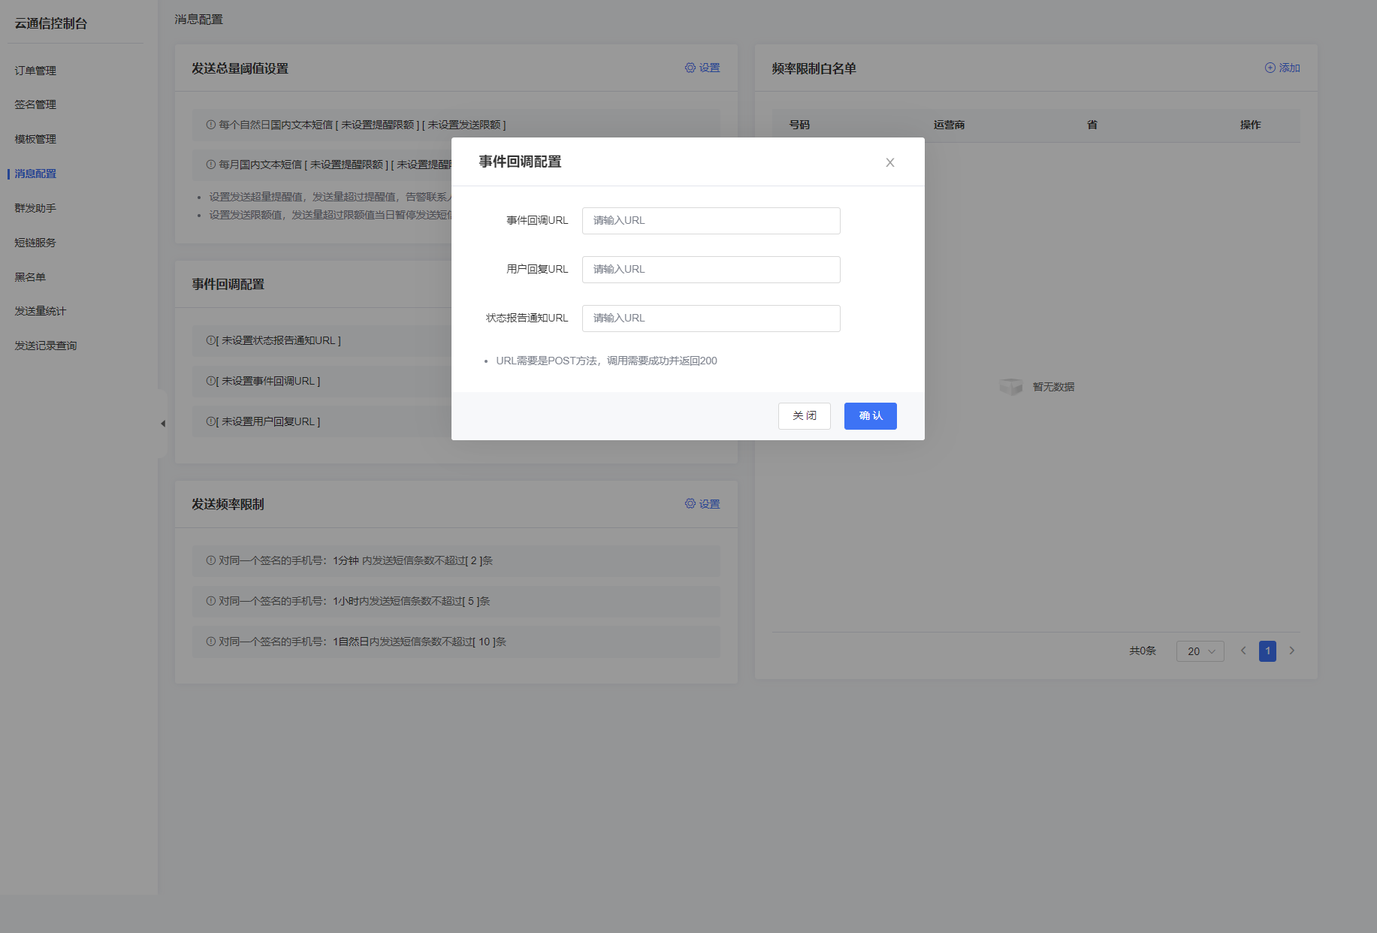Open 群发助手 in sidebar
Screen dimensions: 1377x933
point(35,208)
